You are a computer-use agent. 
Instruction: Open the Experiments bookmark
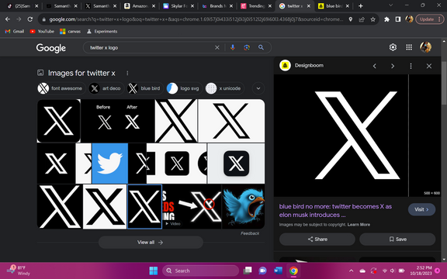[x=102, y=31]
